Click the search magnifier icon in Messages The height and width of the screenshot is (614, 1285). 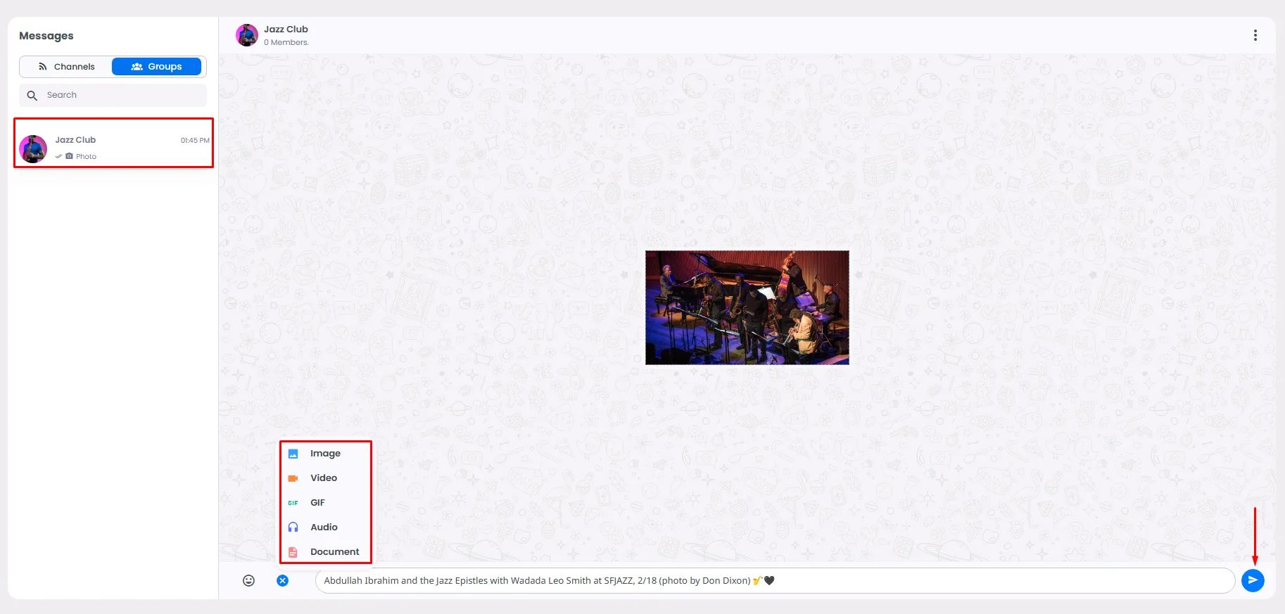(32, 96)
